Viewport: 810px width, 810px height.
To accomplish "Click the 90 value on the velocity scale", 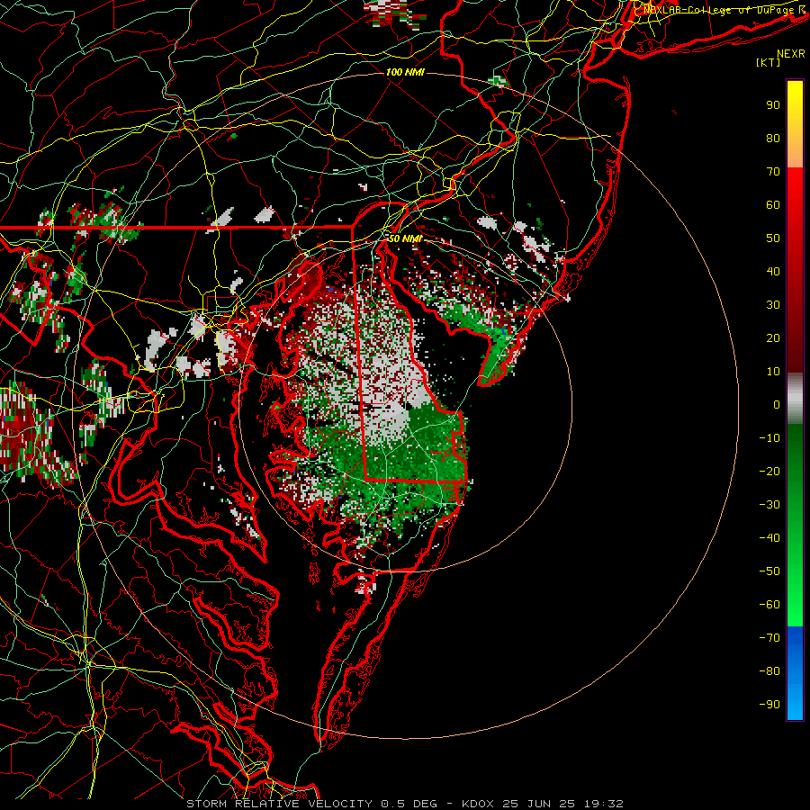I will point(773,105).
